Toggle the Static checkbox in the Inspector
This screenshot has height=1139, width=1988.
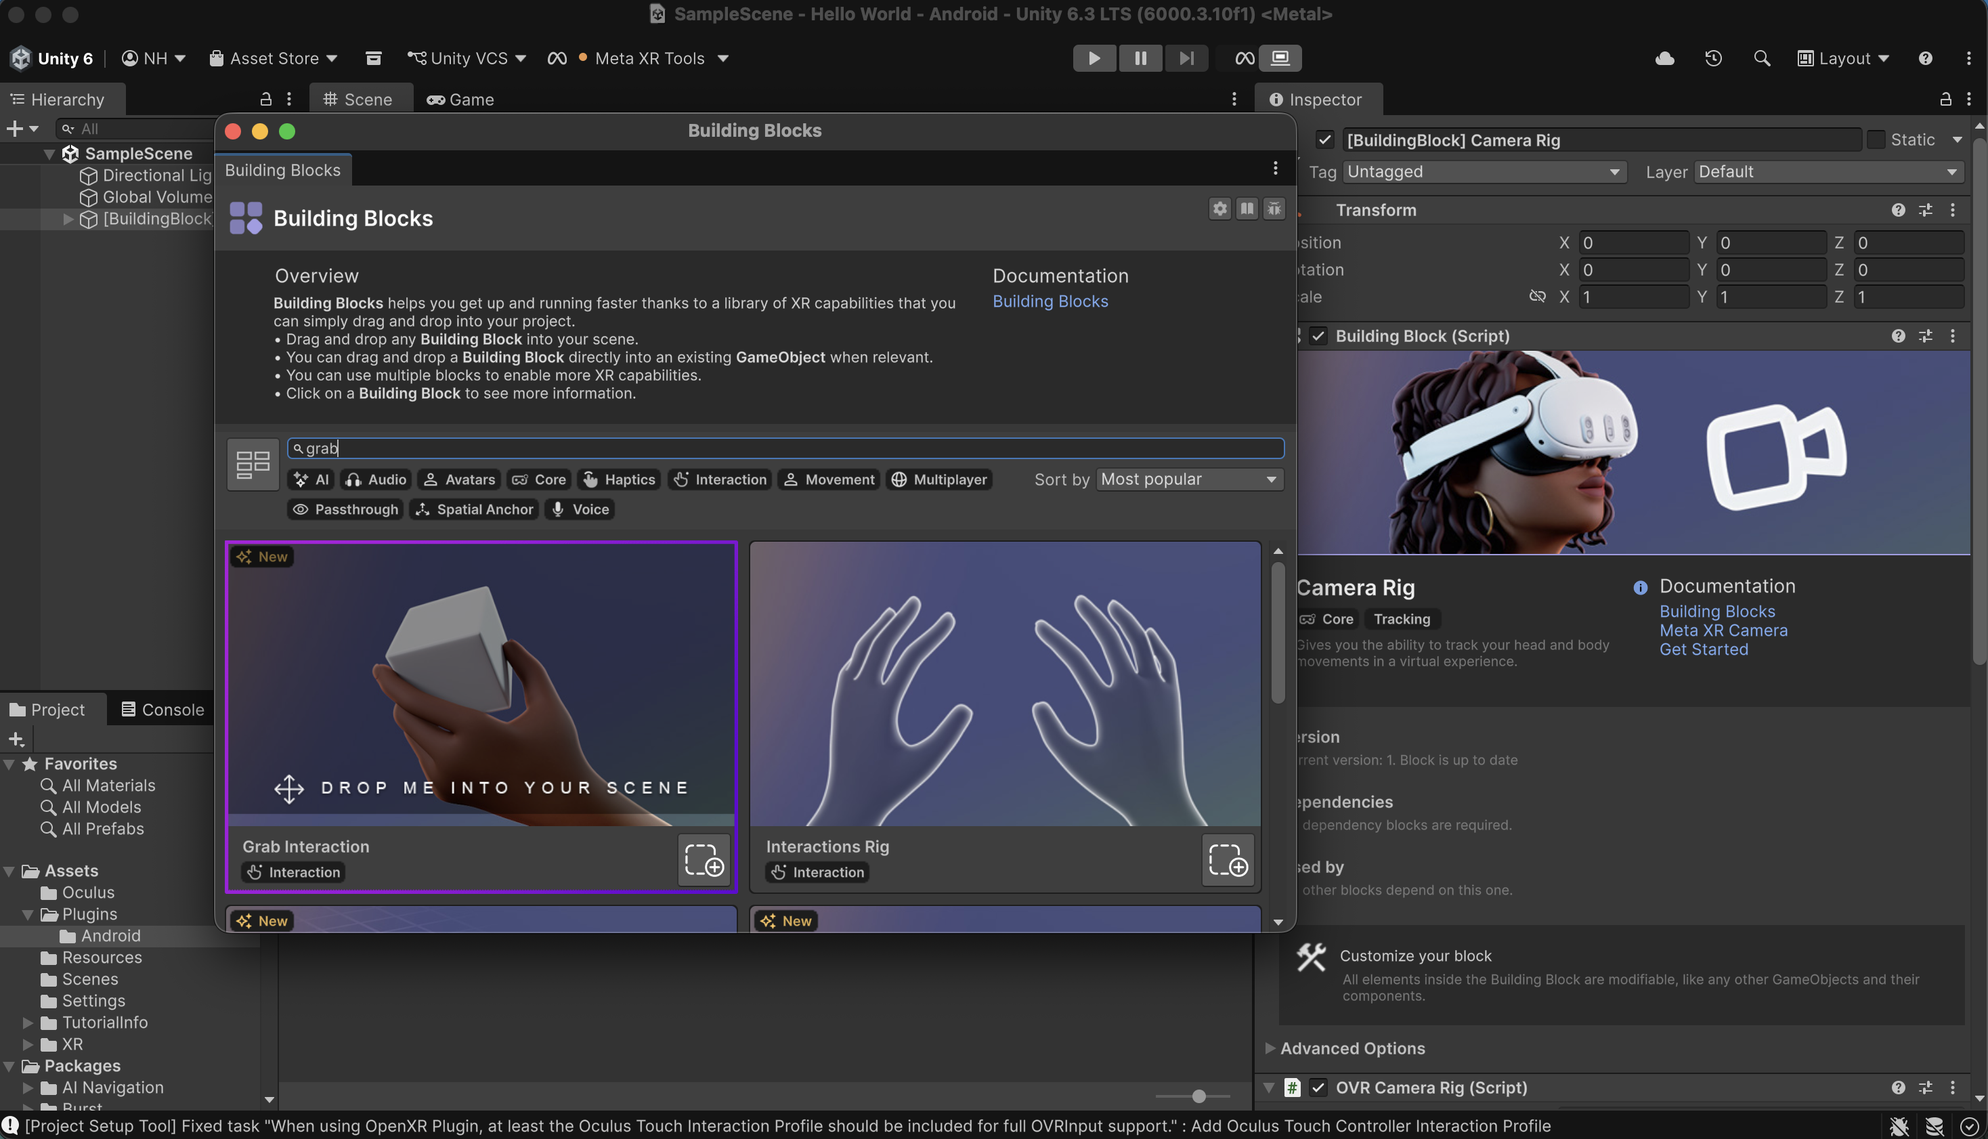point(1876,140)
